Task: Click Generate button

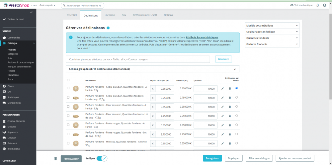Action: point(223,59)
